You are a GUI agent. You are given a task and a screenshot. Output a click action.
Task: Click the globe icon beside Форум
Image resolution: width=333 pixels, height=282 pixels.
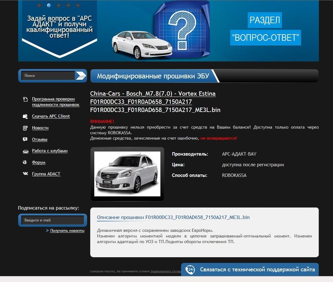(x=25, y=162)
